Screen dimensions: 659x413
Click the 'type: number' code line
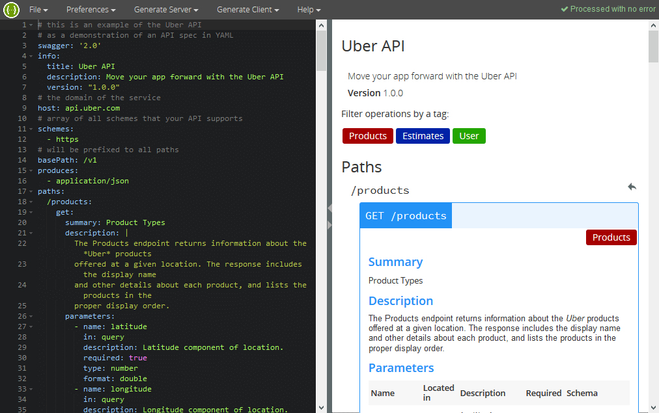111,369
